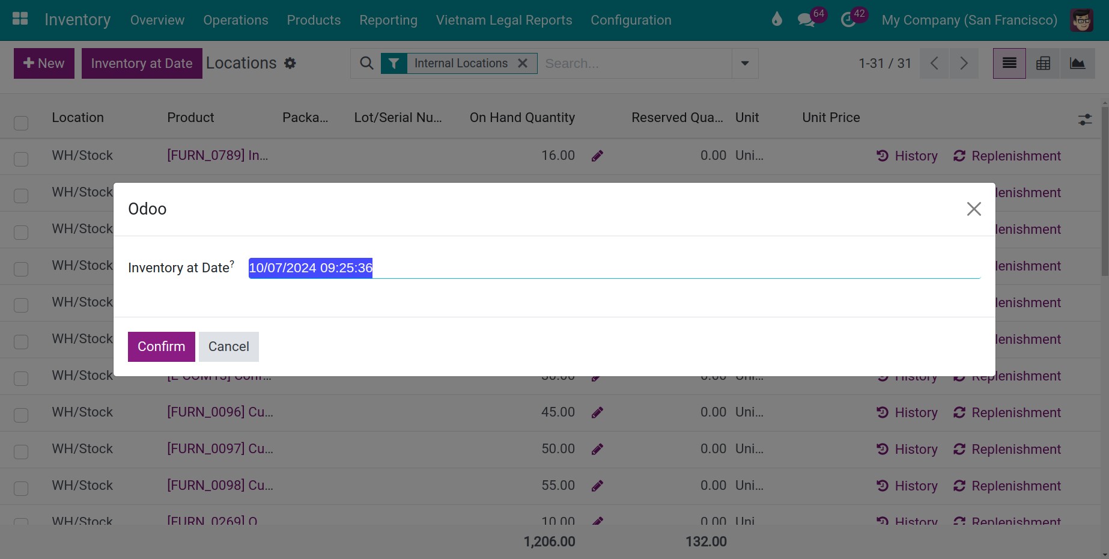Viewport: 1109px width, 559px height.
Task: Check the FURN_0097 row checkbox
Action: tap(21, 452)
